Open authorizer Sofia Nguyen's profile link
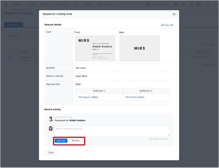The width and height of the screenshot is (219, 168). 84,97
